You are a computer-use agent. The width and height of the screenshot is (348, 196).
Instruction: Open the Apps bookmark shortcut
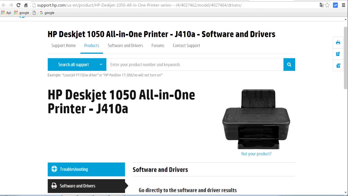(6, 13)
